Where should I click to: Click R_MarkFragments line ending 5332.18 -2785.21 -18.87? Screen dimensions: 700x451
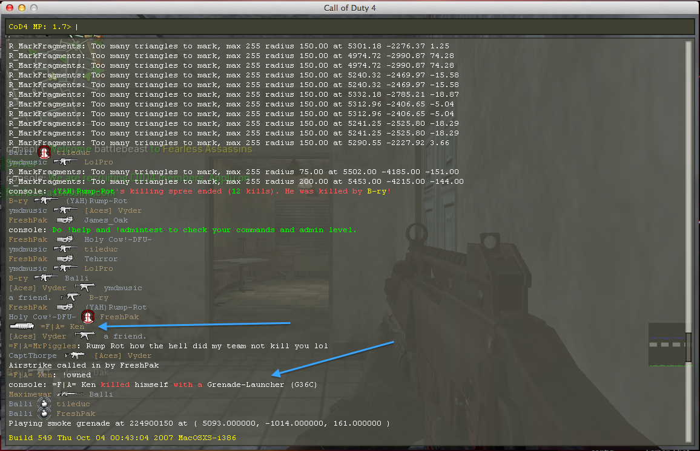click(234, 94)
